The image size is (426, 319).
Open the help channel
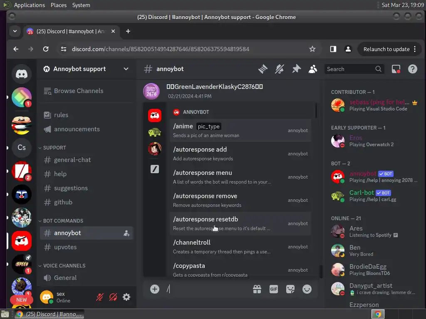87,174
